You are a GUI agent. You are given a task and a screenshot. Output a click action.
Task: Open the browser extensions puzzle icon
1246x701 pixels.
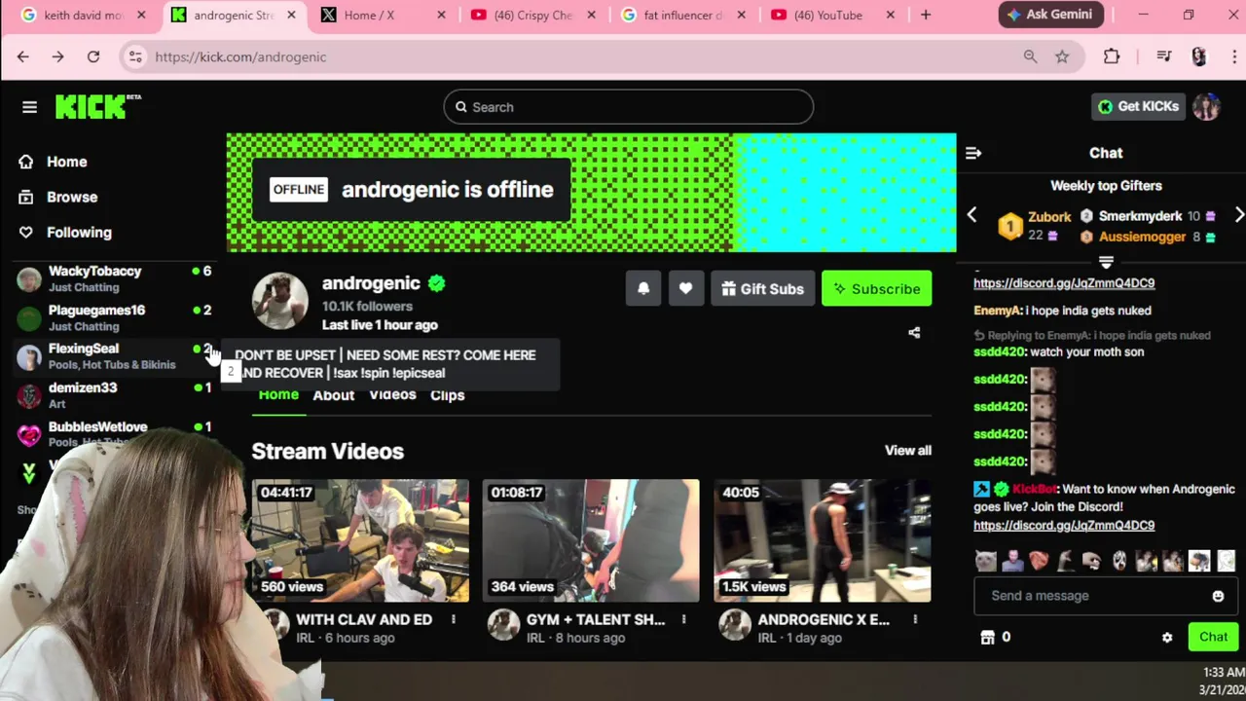click(1112, 56)
